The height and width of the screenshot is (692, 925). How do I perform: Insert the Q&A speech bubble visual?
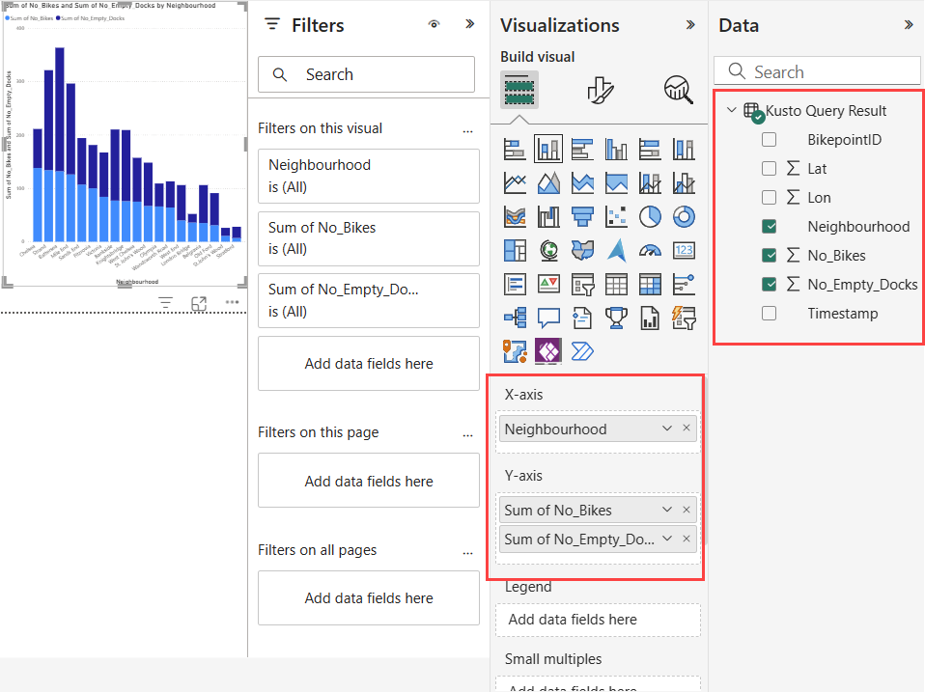click(x=548, y=318)
